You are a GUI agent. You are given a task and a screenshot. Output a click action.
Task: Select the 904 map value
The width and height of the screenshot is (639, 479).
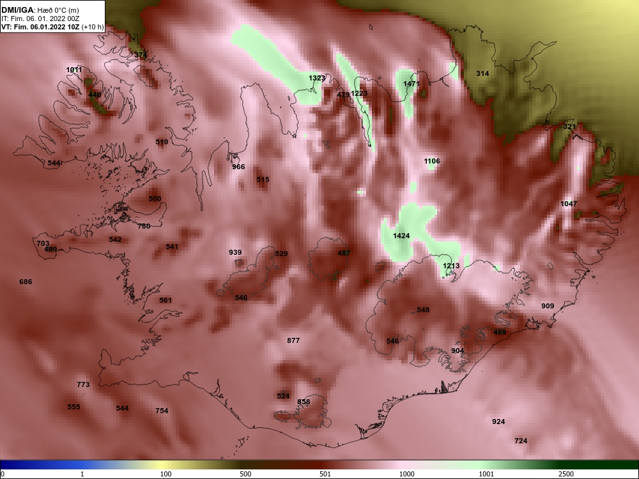(458, 351)
